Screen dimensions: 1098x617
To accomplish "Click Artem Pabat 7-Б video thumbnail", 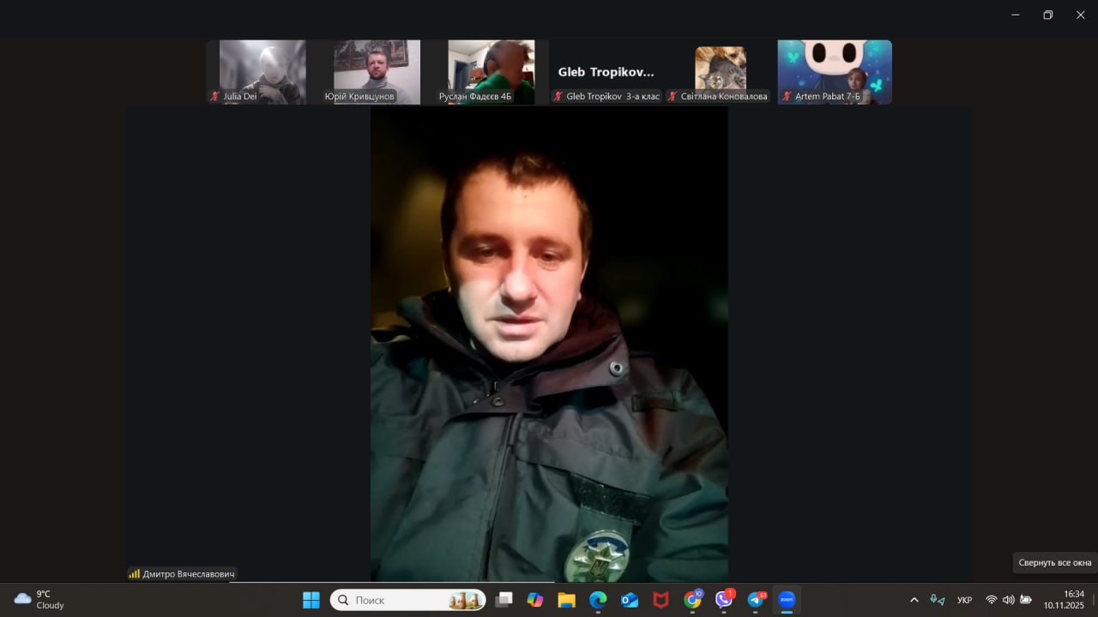I will (x=834, y=71).
